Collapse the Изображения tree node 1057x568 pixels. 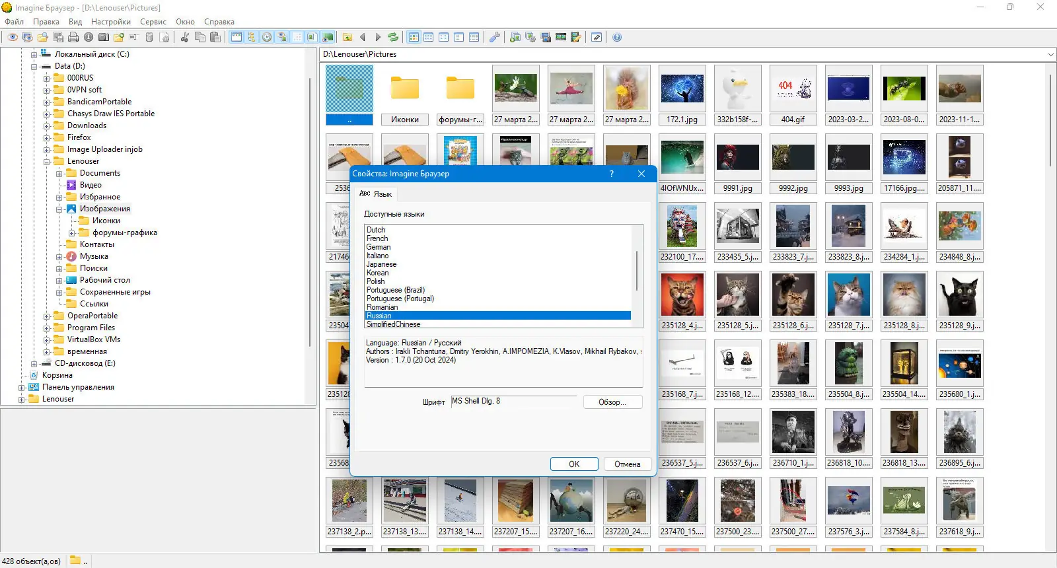coord(59,209)
